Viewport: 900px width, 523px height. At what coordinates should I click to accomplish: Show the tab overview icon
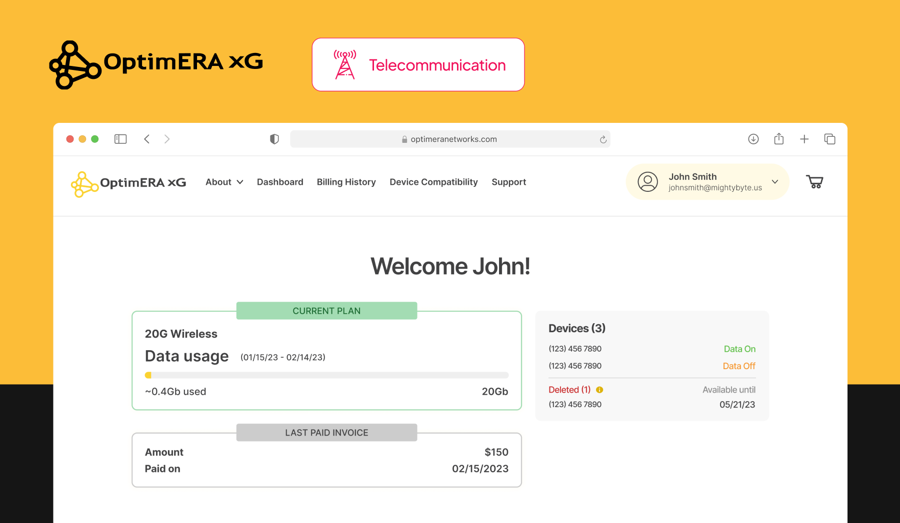click(829, 139)
